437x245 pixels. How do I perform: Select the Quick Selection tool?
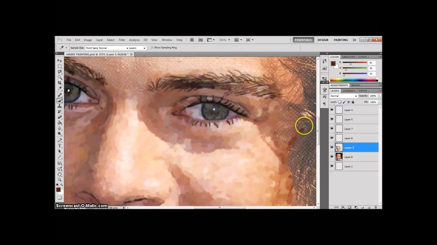click(60, 77)
